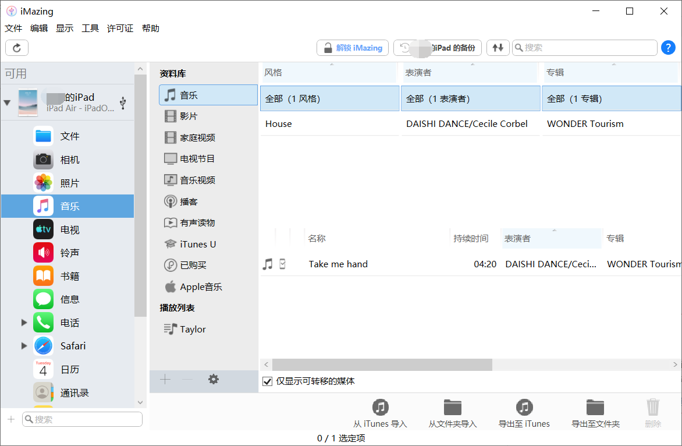Select 已购买 in the library
The image size is (682, 446).
click(208, 265)
